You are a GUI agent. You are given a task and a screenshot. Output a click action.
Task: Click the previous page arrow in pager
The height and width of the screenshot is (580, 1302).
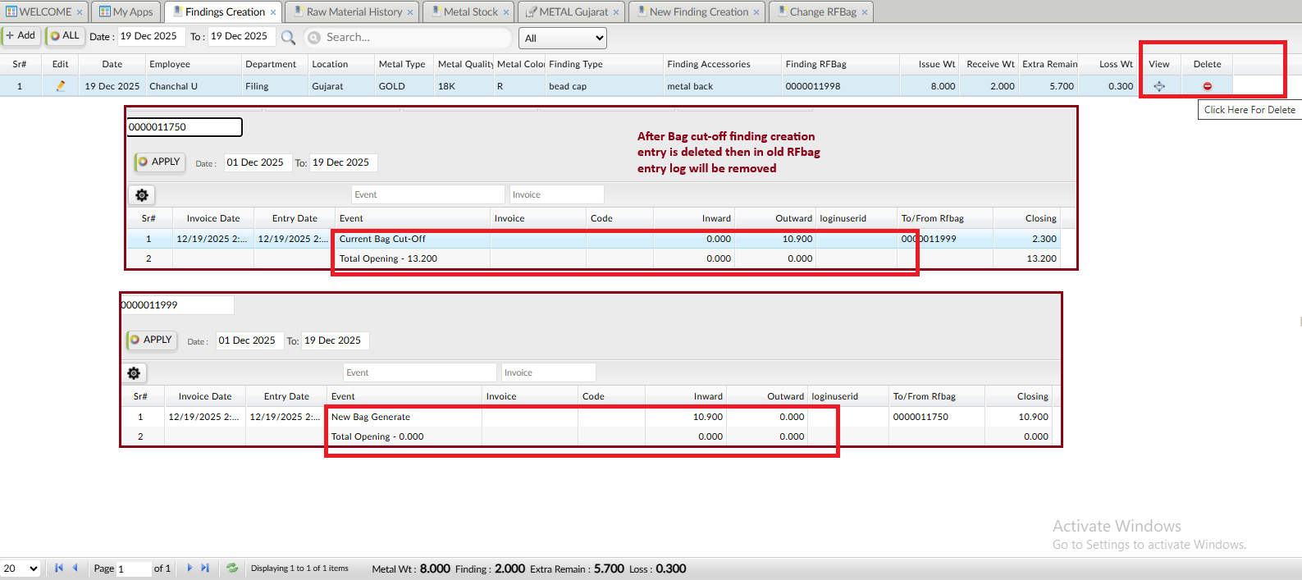pos(75,568)
